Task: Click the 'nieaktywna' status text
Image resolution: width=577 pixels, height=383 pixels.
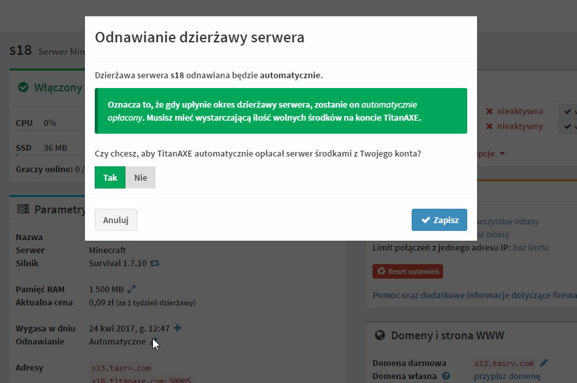Action: (x=520, y=111)
